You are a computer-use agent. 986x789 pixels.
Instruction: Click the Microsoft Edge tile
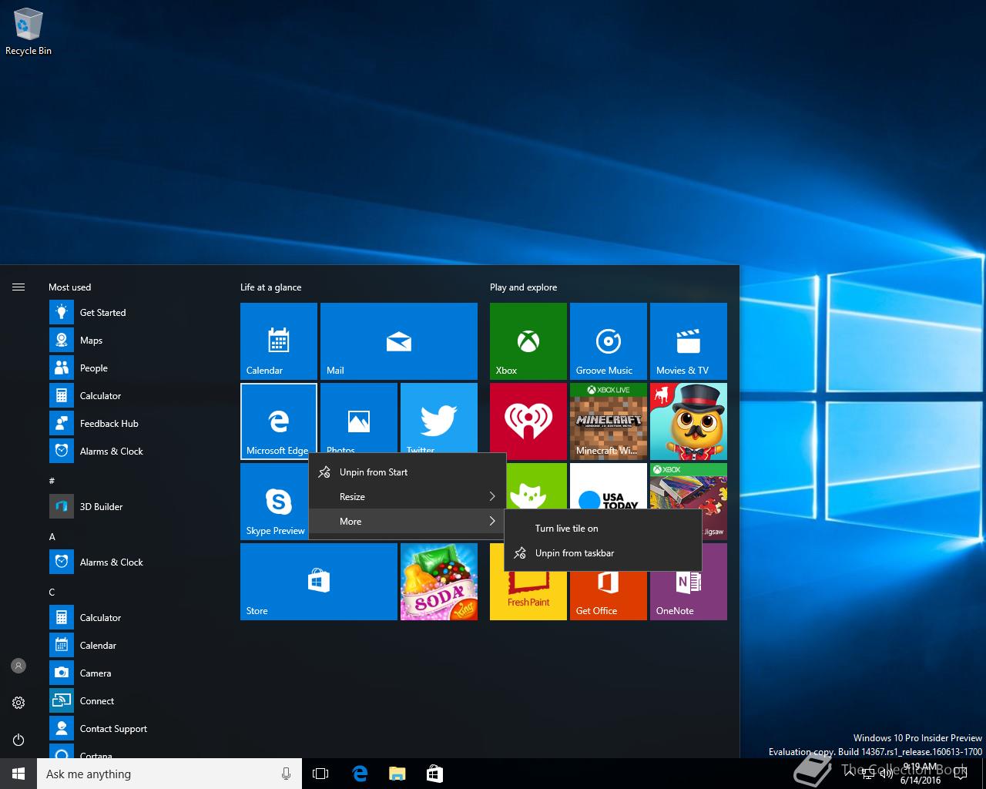pyautogui.click(x=279, y=421)
